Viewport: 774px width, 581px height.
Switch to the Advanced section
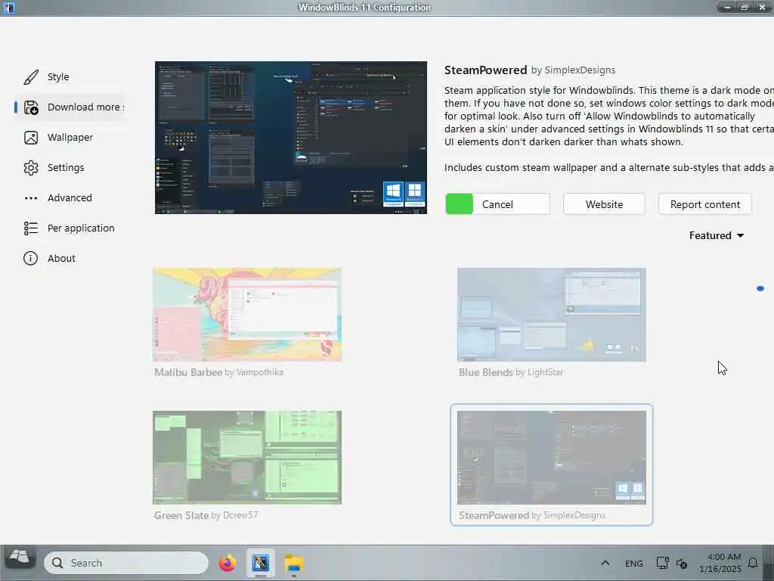(70, 198)
